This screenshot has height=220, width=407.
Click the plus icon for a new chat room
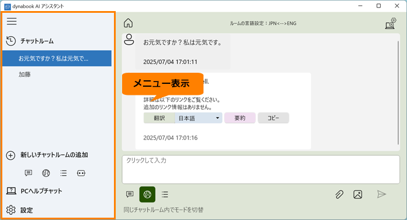tap(10, 155)
